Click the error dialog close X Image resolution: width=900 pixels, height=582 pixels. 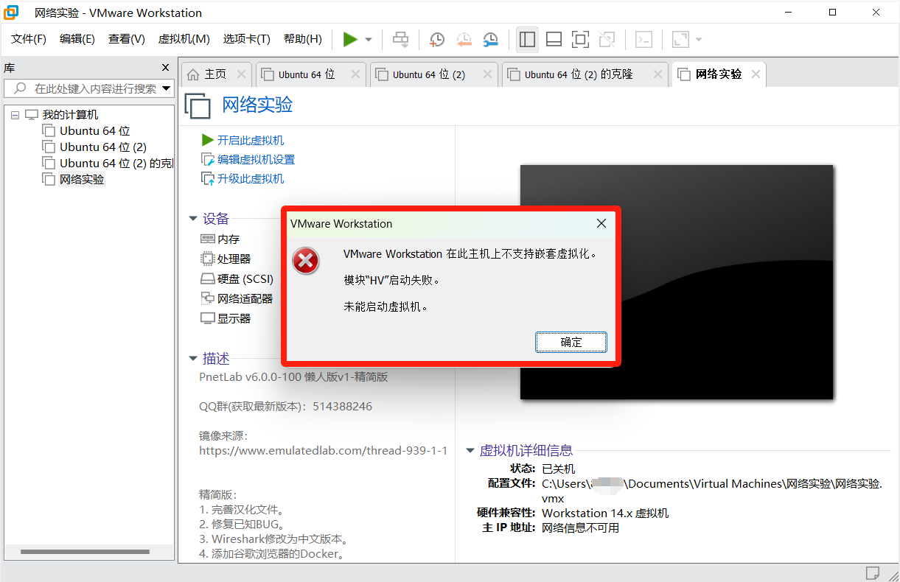pyautogui.click(x=601, y=223)
